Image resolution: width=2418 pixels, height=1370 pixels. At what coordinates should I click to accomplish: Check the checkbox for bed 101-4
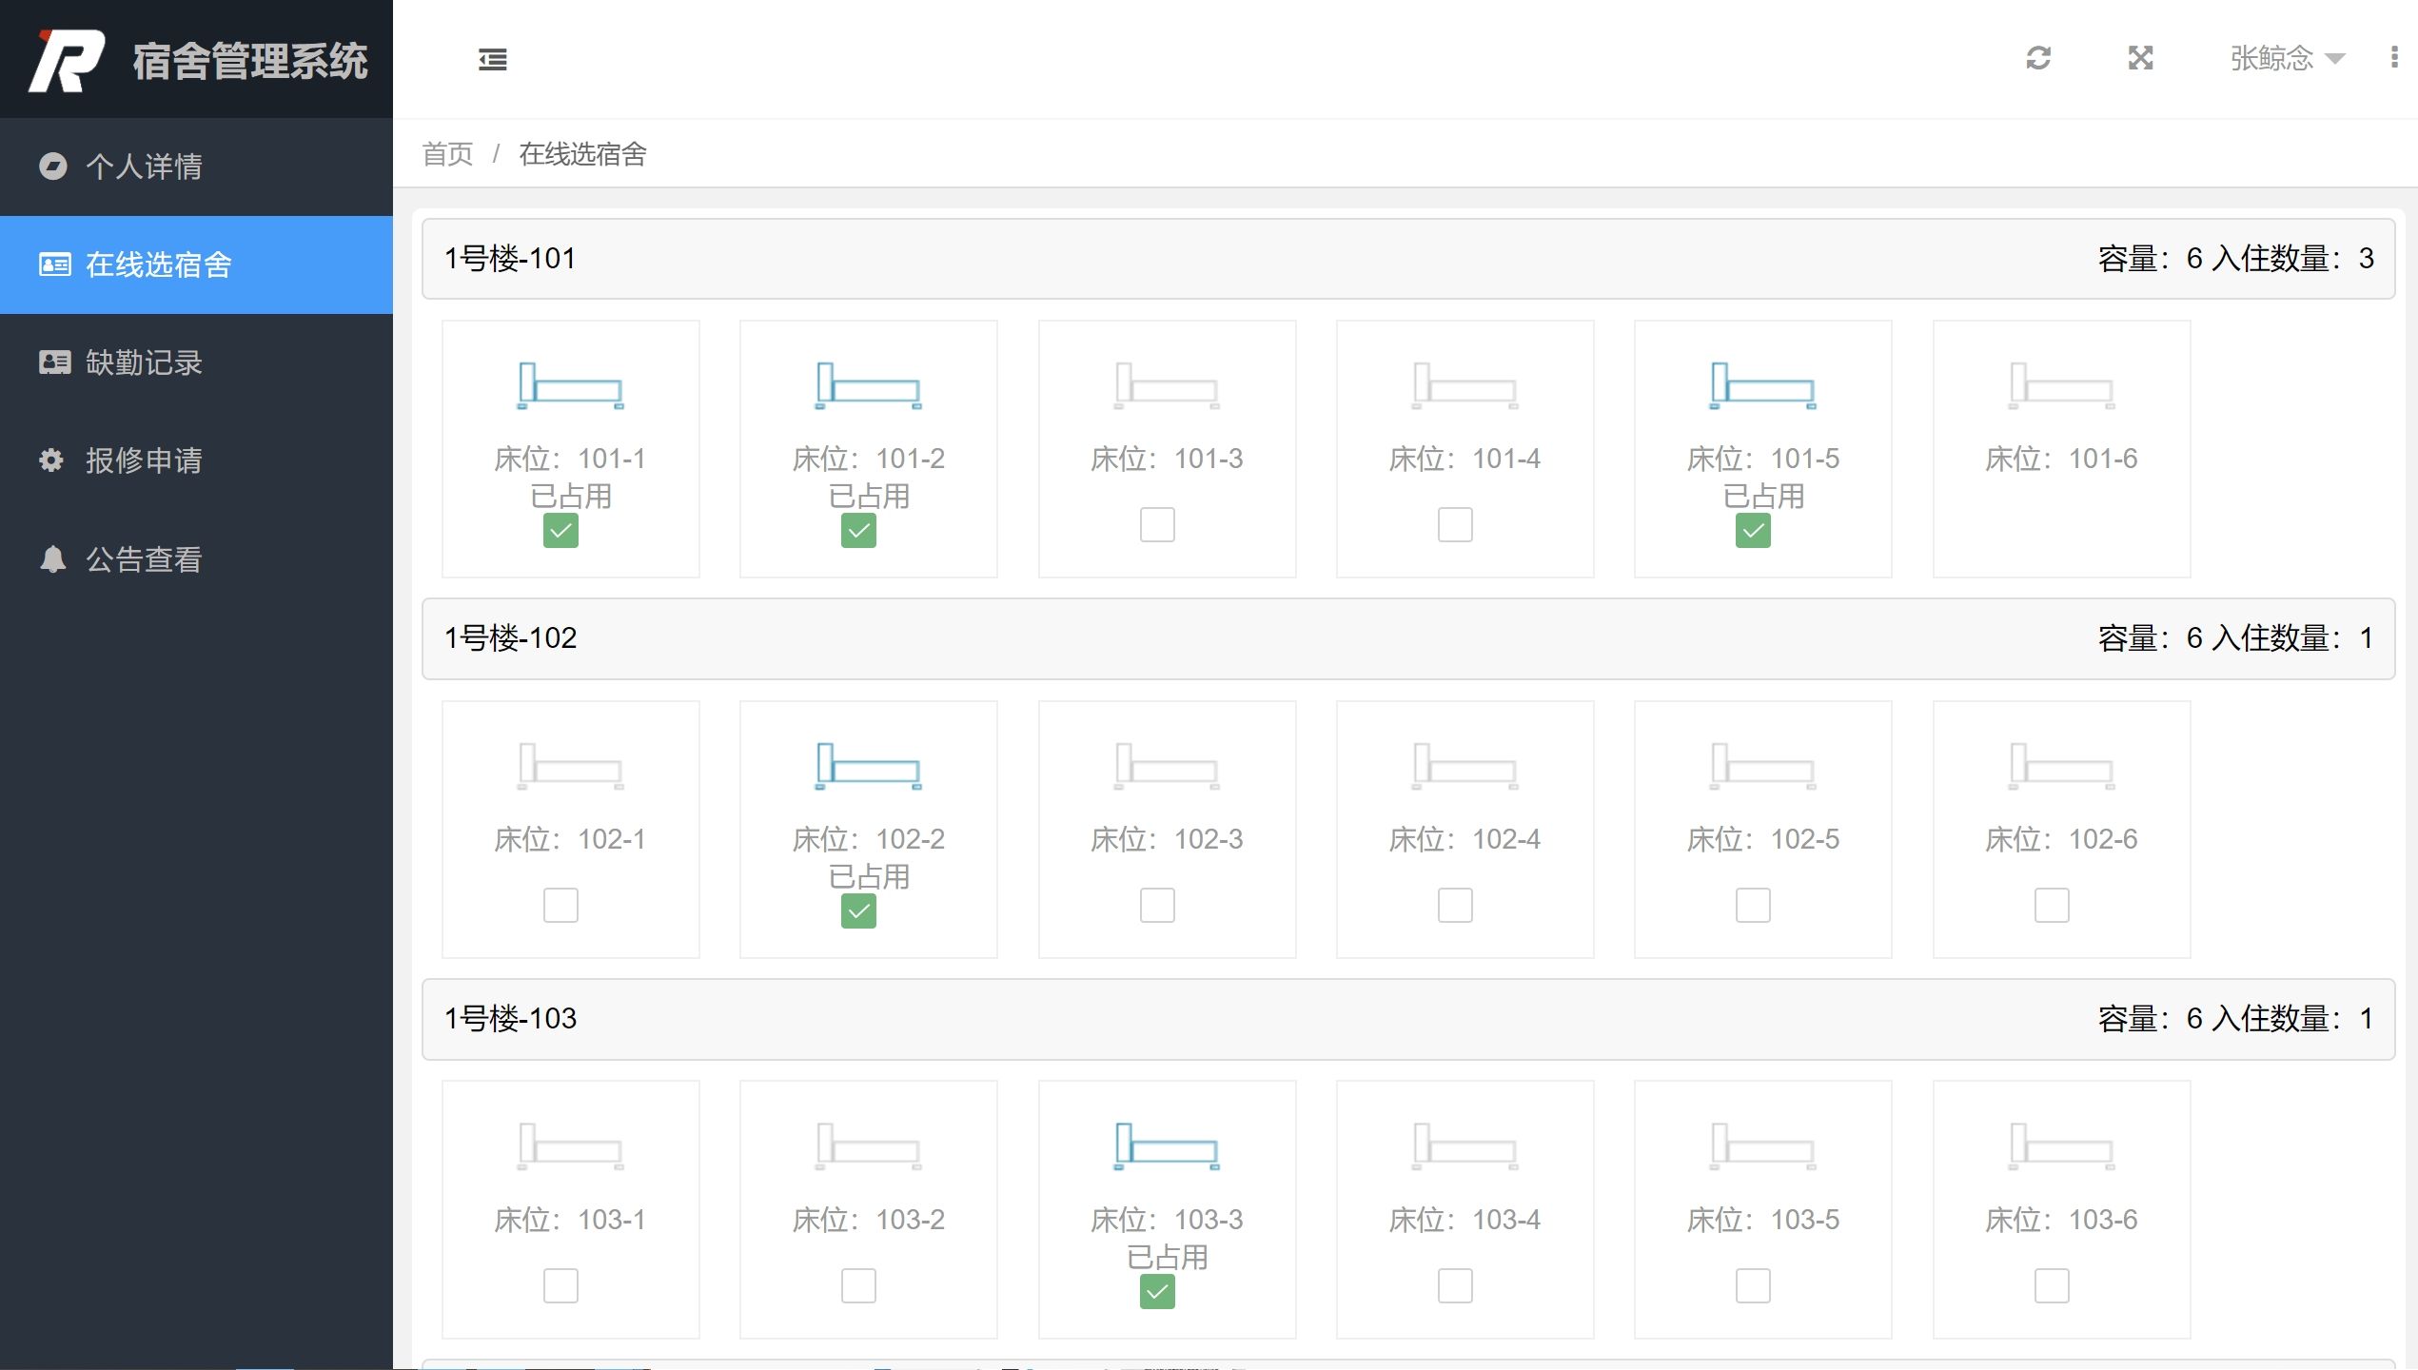pos(1455,524)
